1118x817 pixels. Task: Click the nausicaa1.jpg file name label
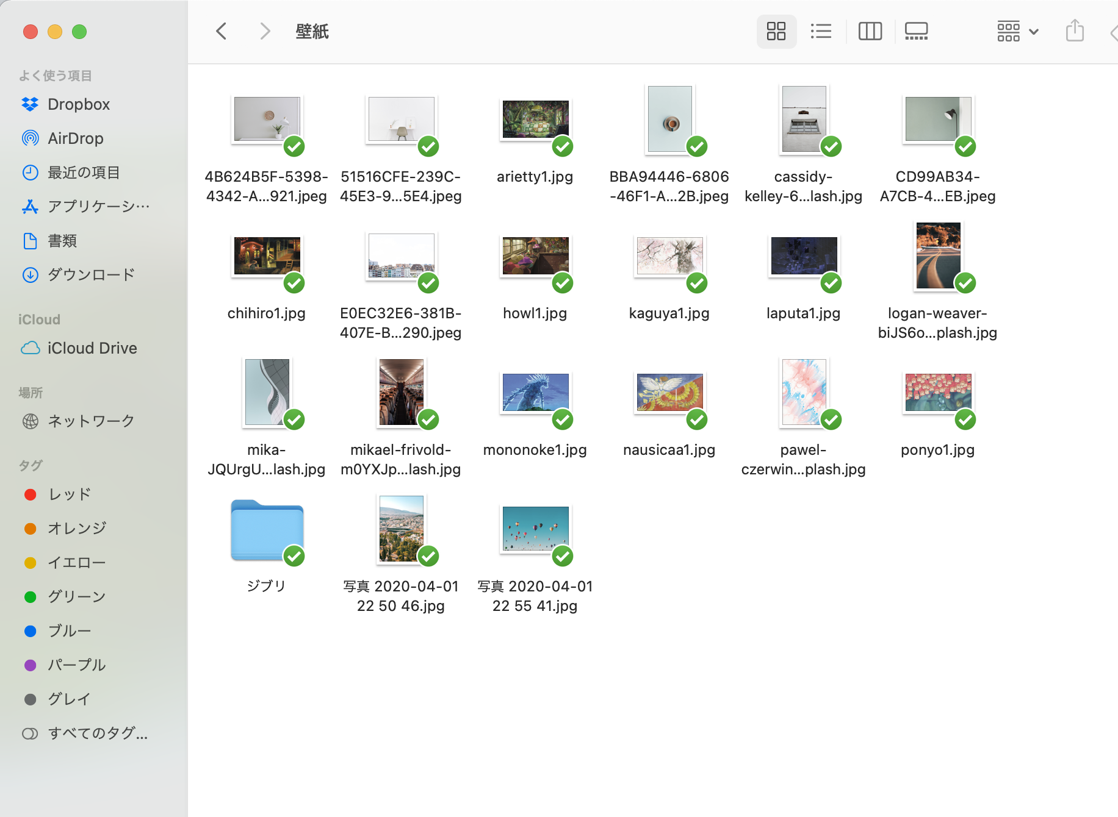[669, 450]
